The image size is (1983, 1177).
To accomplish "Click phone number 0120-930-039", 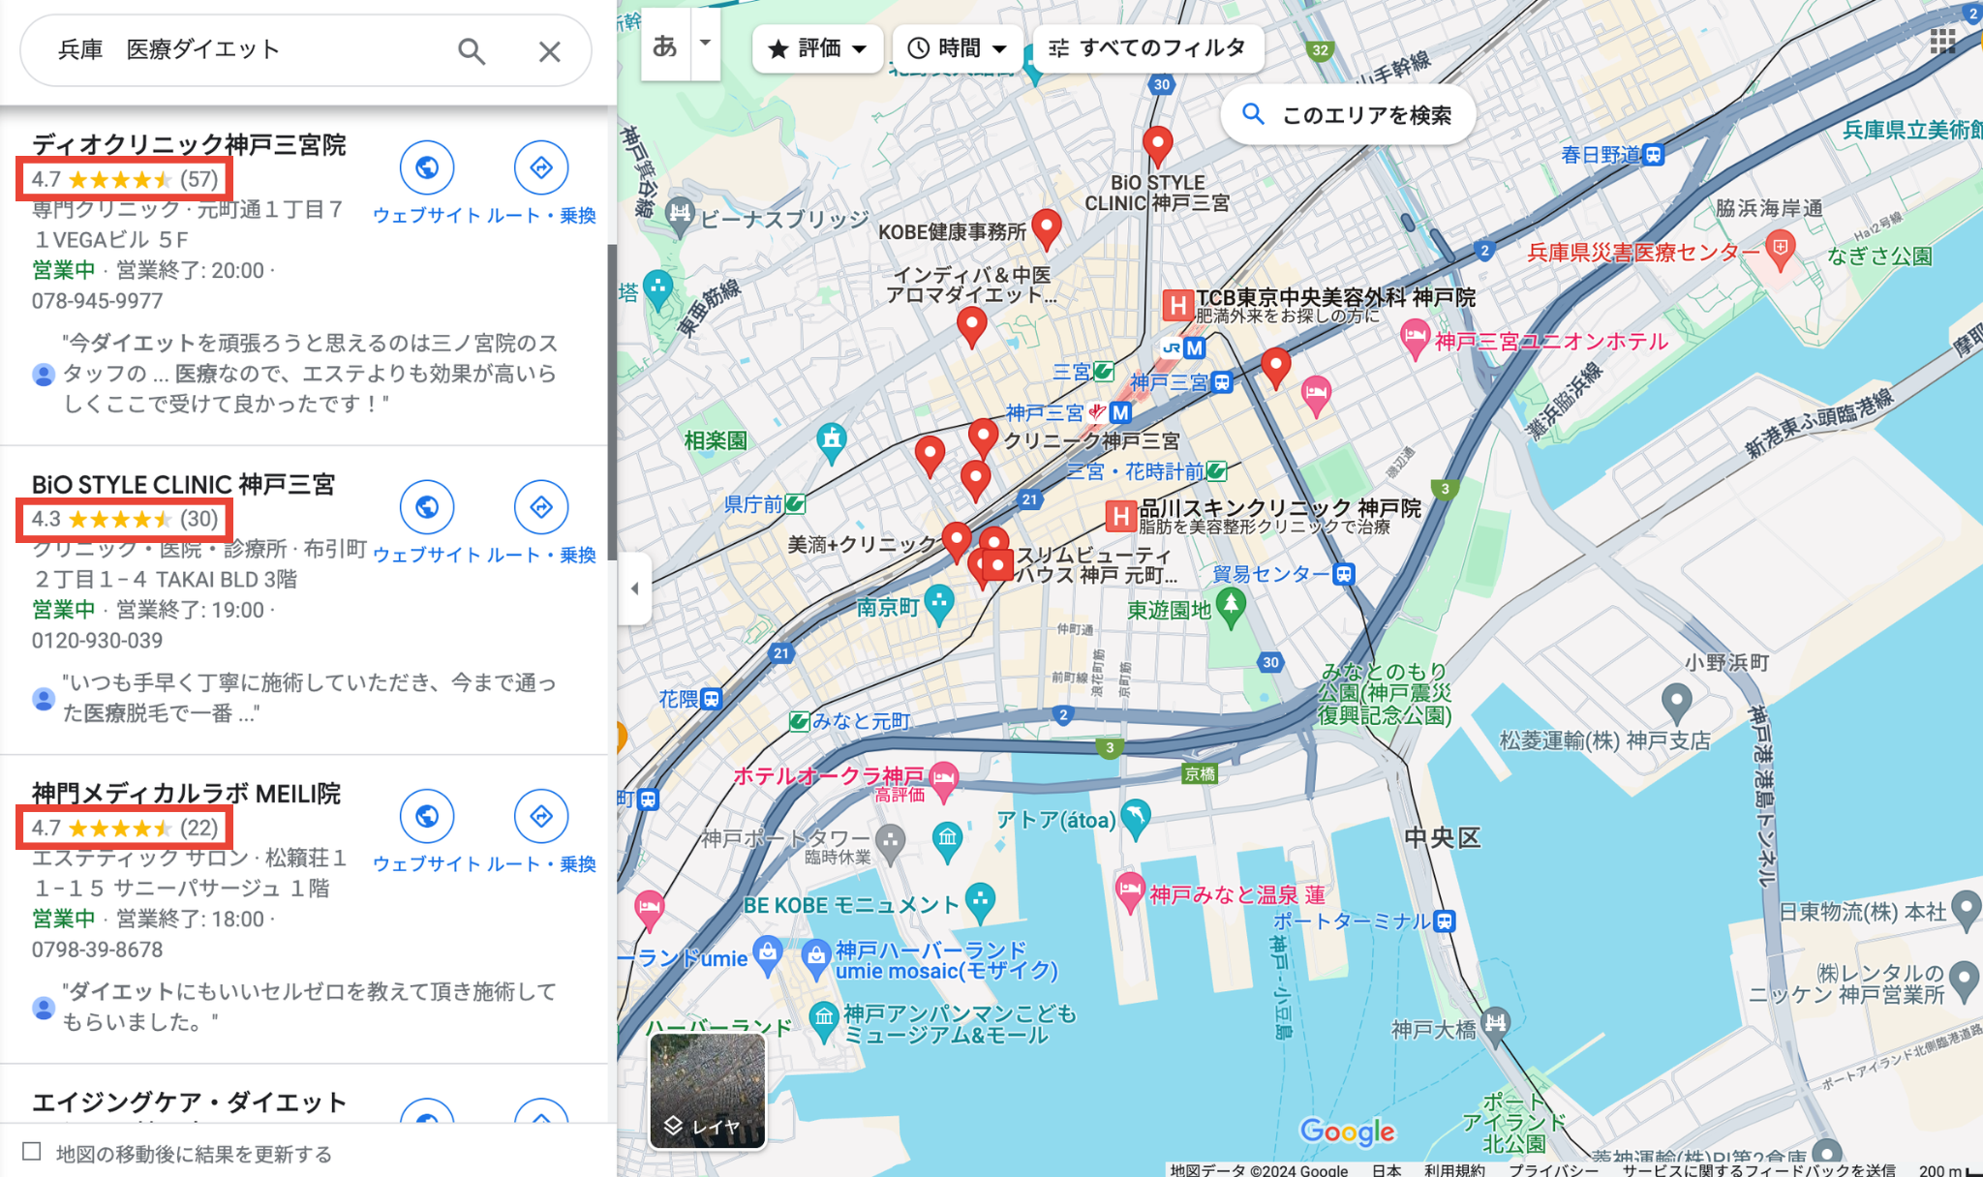I will (97, 641).
